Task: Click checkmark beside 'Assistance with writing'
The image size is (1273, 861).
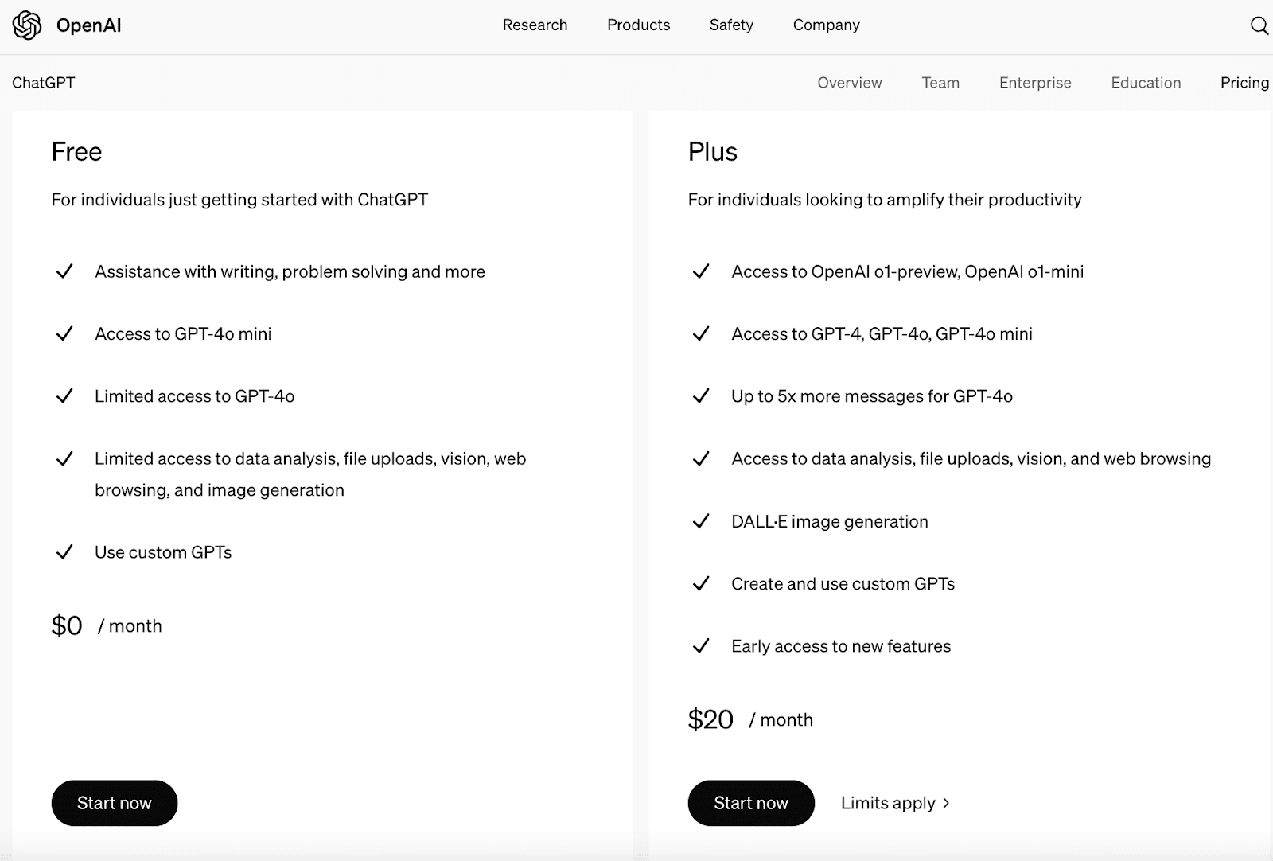Action: 64,271
